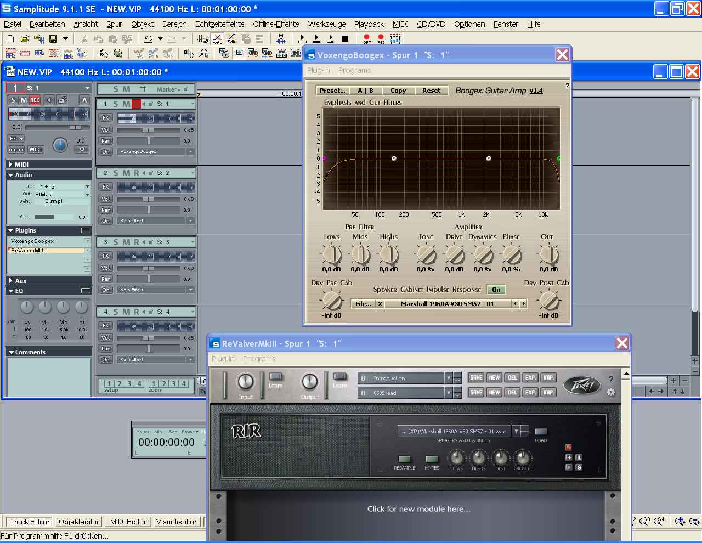Click the Boogex Preset... button
The width and height of the screenshot is (702, 543).
(332, 90)
